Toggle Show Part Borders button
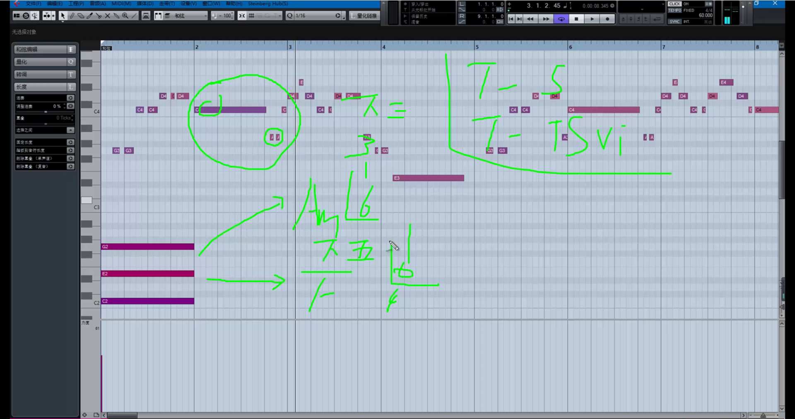 click(x=158, y=16)
